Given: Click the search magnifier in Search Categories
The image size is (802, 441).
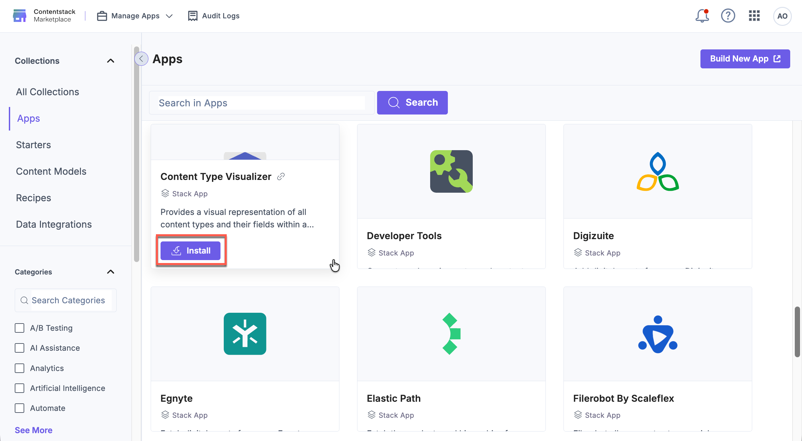Looking at the screenshot, I should pyautogui.click(x=24, y=300).
